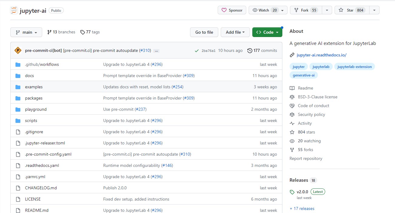This screenshot has width=395, height=213.
Task: Click the packages folder icon
Action: click(18, 98)
